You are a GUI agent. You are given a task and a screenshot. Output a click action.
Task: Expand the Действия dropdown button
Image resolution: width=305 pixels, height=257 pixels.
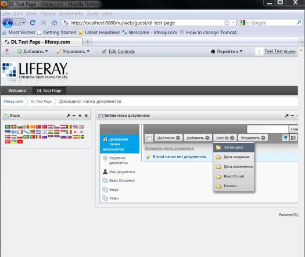pos(168,138)
